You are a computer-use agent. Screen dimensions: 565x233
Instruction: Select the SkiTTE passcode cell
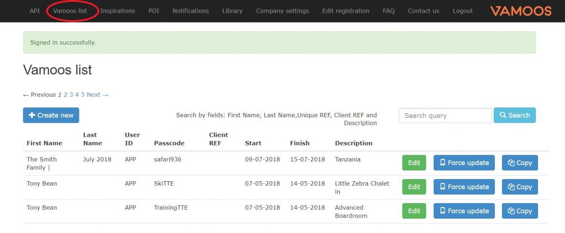(163, 183)
